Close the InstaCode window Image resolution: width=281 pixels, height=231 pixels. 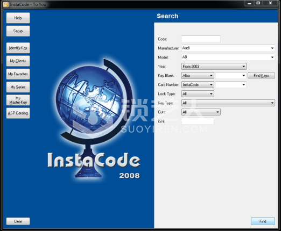270,3
